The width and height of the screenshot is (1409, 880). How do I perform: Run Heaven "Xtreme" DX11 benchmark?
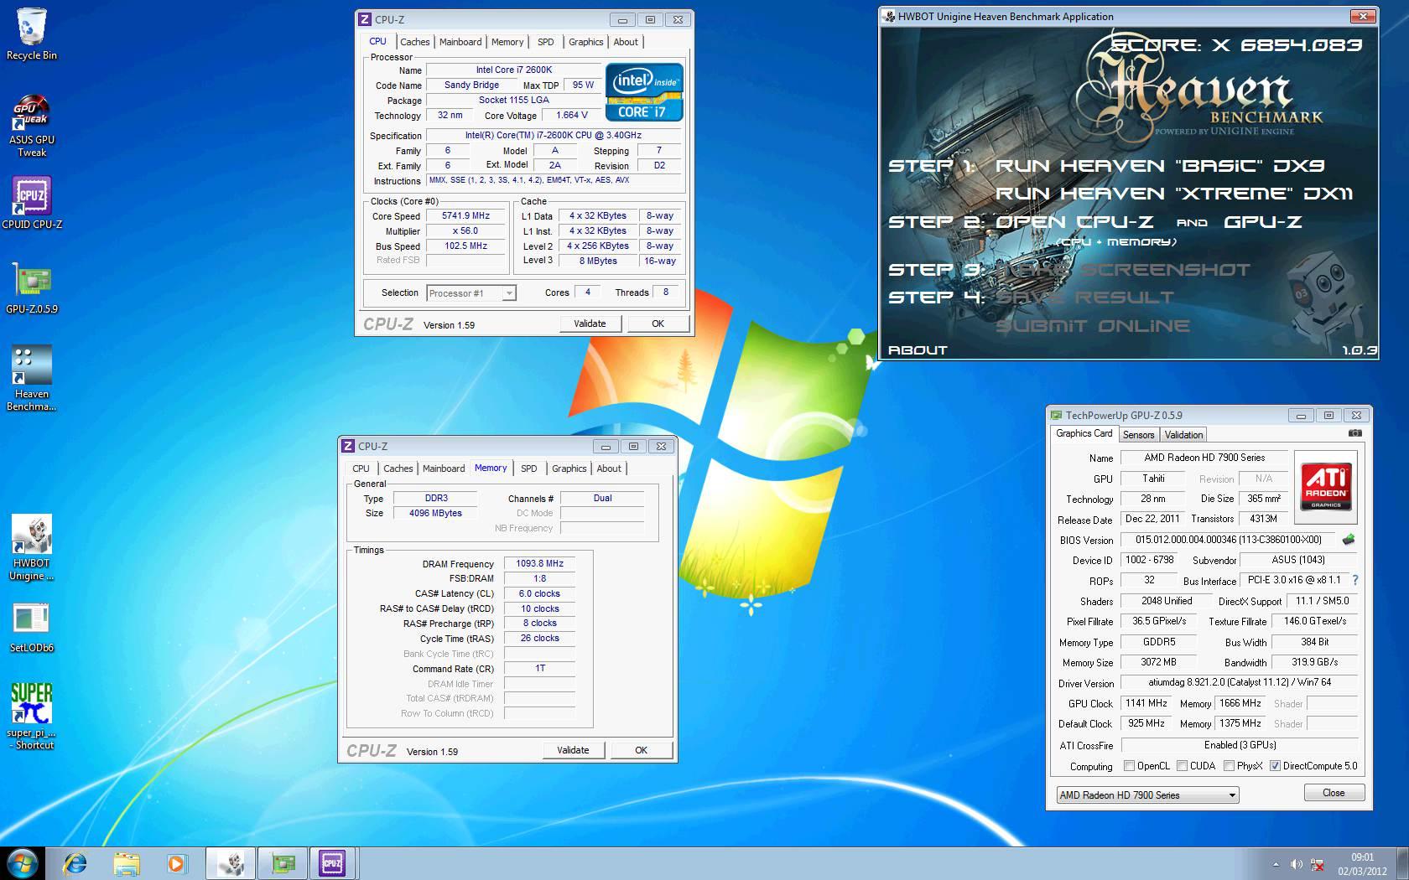(x=1174, y=194)
